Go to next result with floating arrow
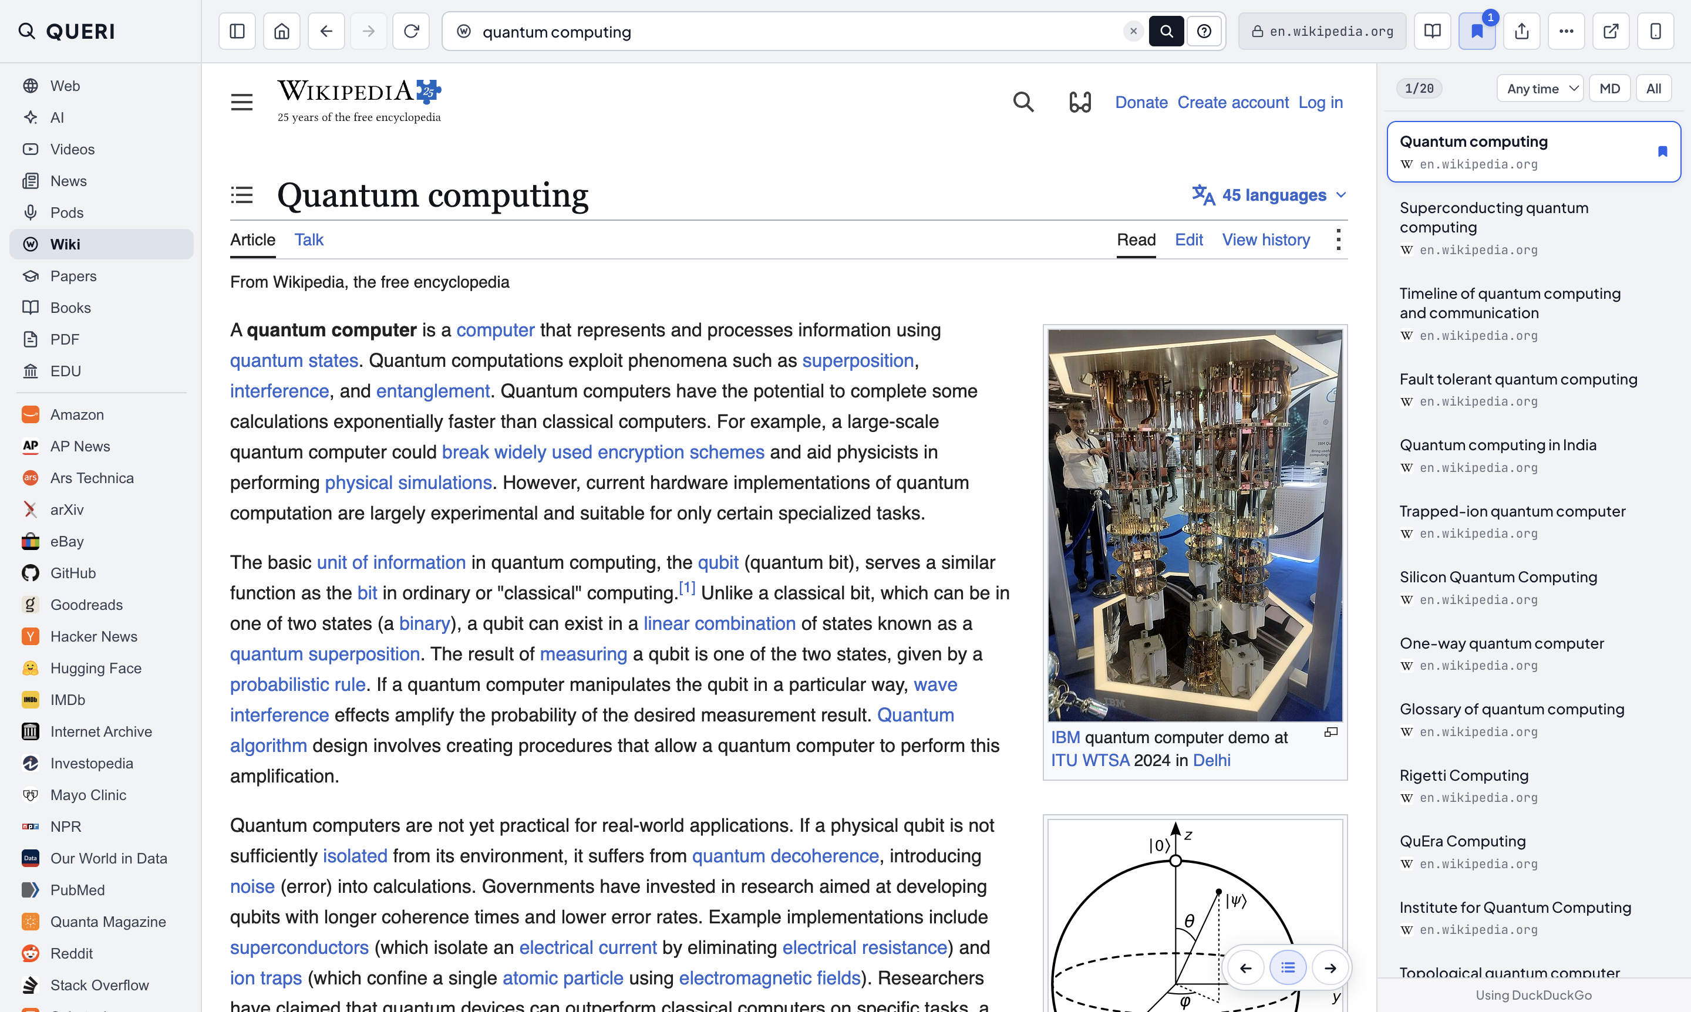Screen dimensions: 1691x1012 1330,967
